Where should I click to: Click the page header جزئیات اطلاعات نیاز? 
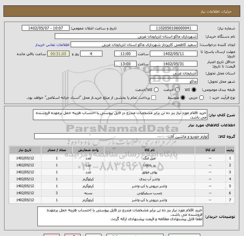[x=216, y=12]
